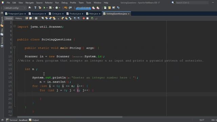Click the Undo toolbar icon

click(x=66, y=8)
